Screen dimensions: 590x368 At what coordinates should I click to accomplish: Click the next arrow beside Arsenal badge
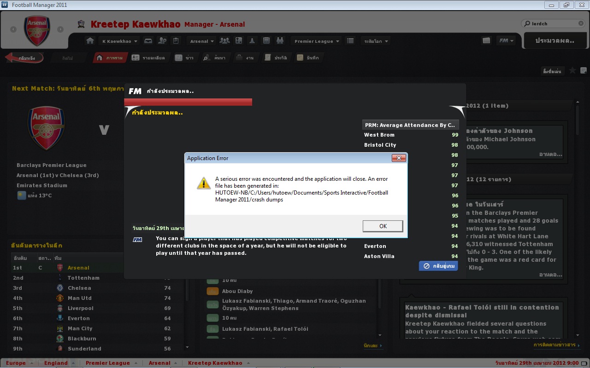coord(60,29)
